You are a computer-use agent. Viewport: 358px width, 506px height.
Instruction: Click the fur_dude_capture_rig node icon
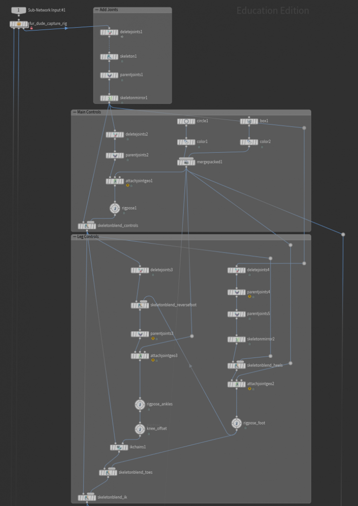(x=19, y=24)
